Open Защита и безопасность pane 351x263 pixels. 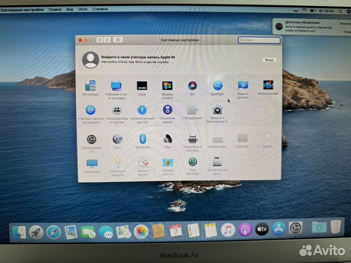click(x=217, y=113)
